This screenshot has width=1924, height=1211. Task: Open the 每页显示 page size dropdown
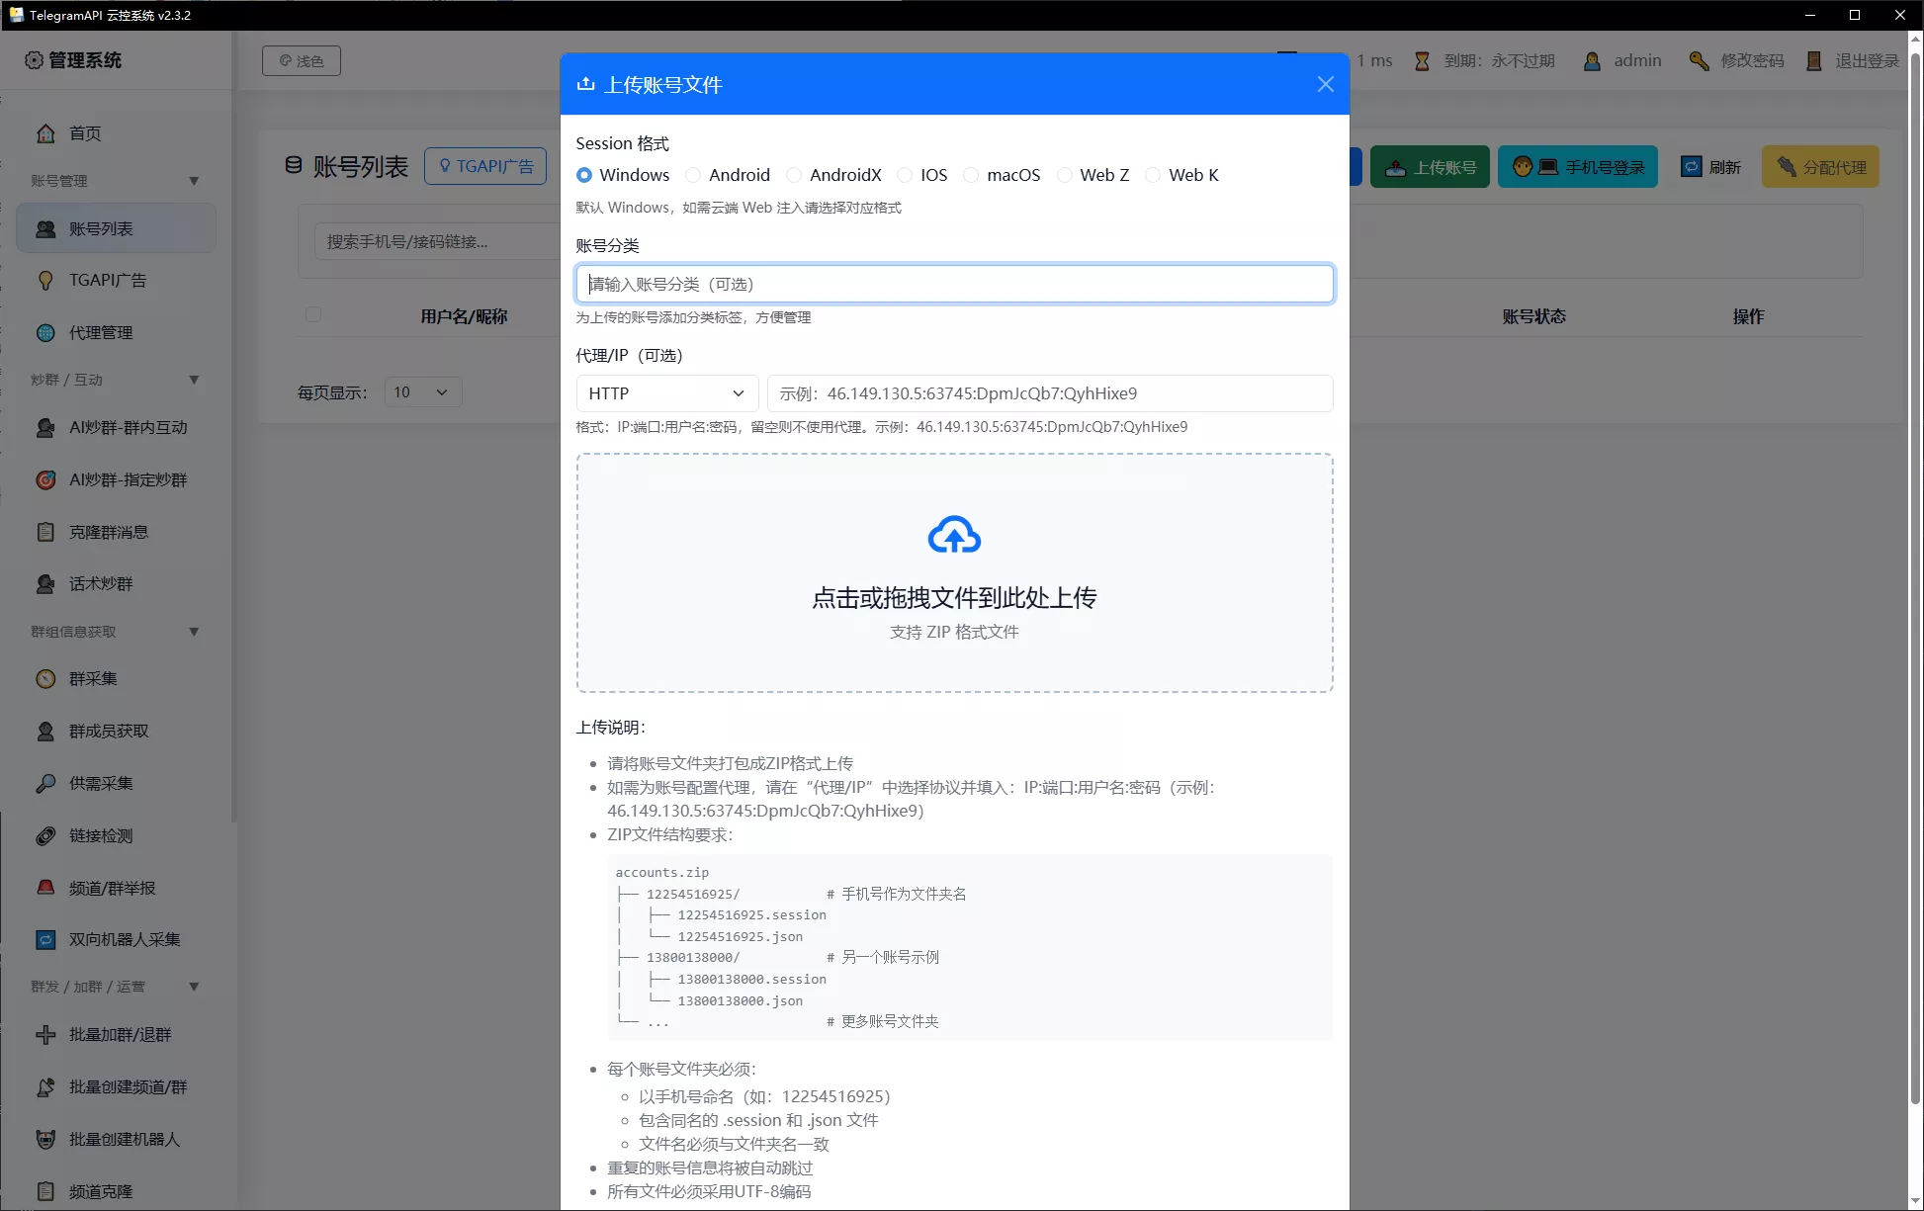pyautogui.click(x=423, y=392)
